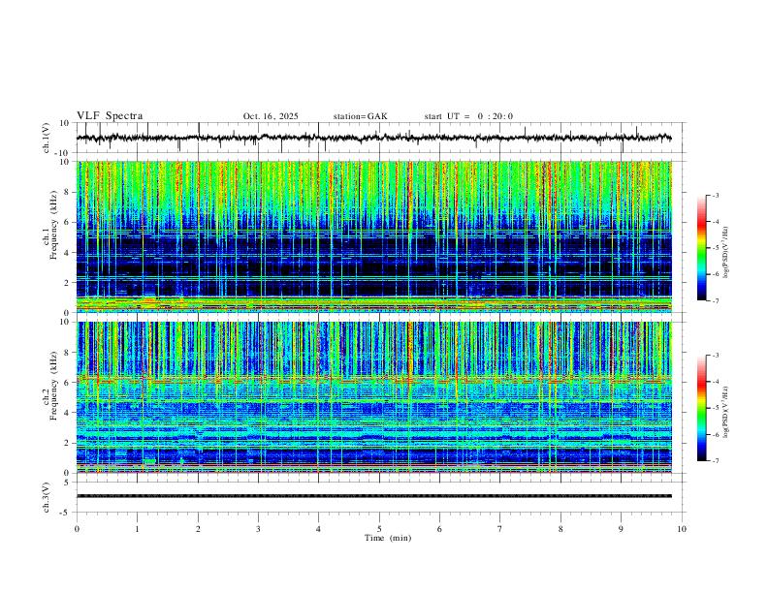
Task: Click the time axis tick label '10'
Action: pyautogui.click(x=682, y=529)
